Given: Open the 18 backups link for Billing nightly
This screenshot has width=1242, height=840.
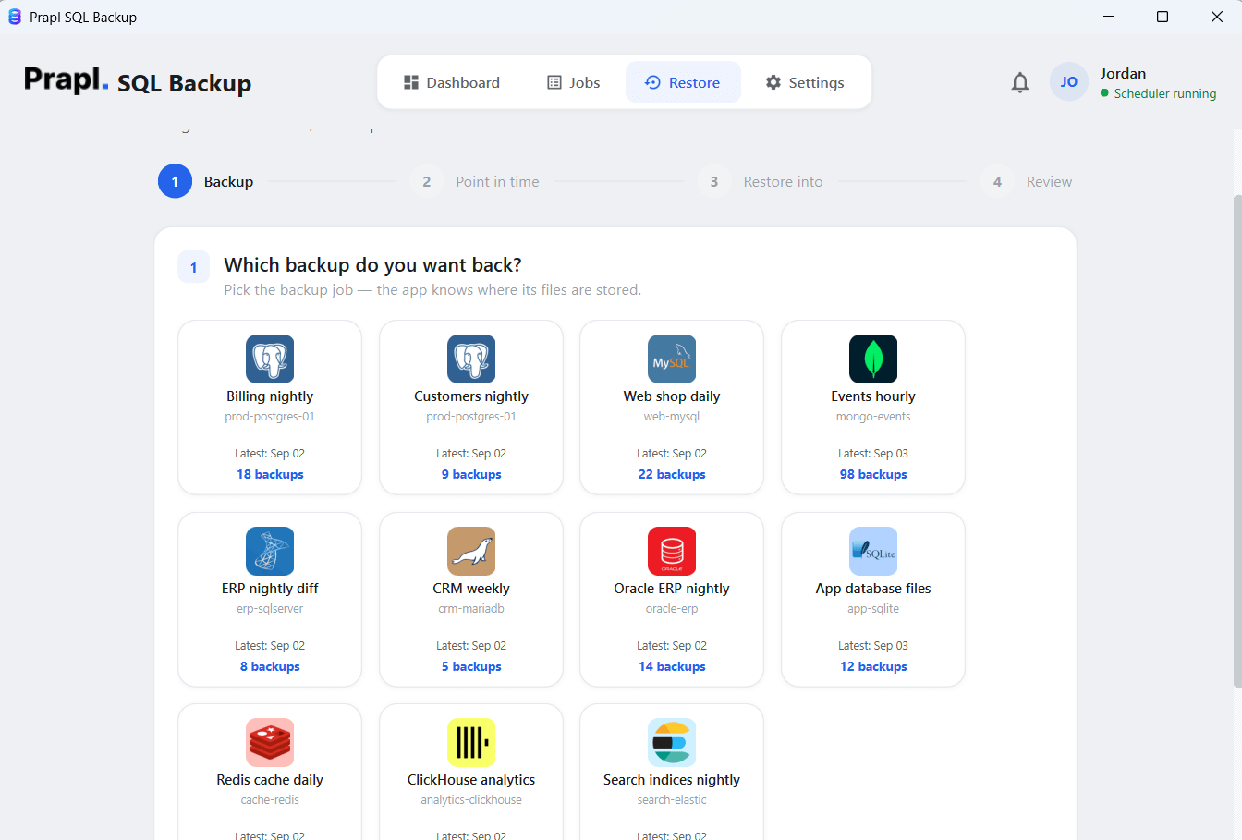Looking at the screenshot, I should (270, 474).
